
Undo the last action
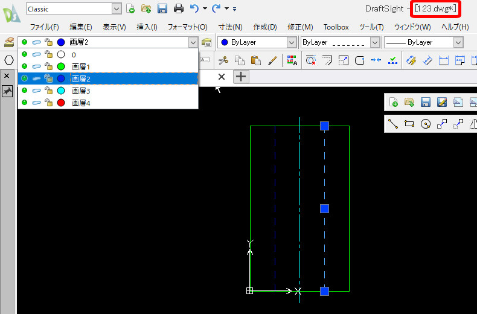194,8
